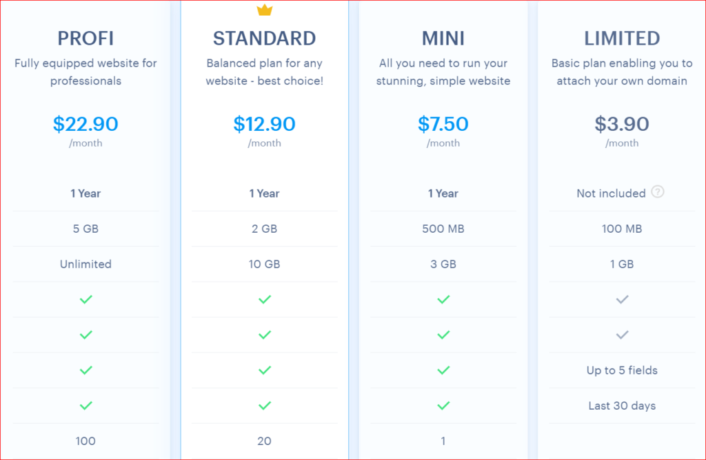Choose the LIMITED plan title
Viewport: 706px width, 460px height.
pyautogui.click(x=622, y=38)
